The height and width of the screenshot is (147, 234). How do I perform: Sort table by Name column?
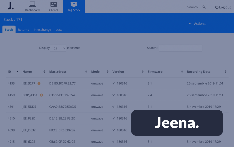tap(45, 72)
